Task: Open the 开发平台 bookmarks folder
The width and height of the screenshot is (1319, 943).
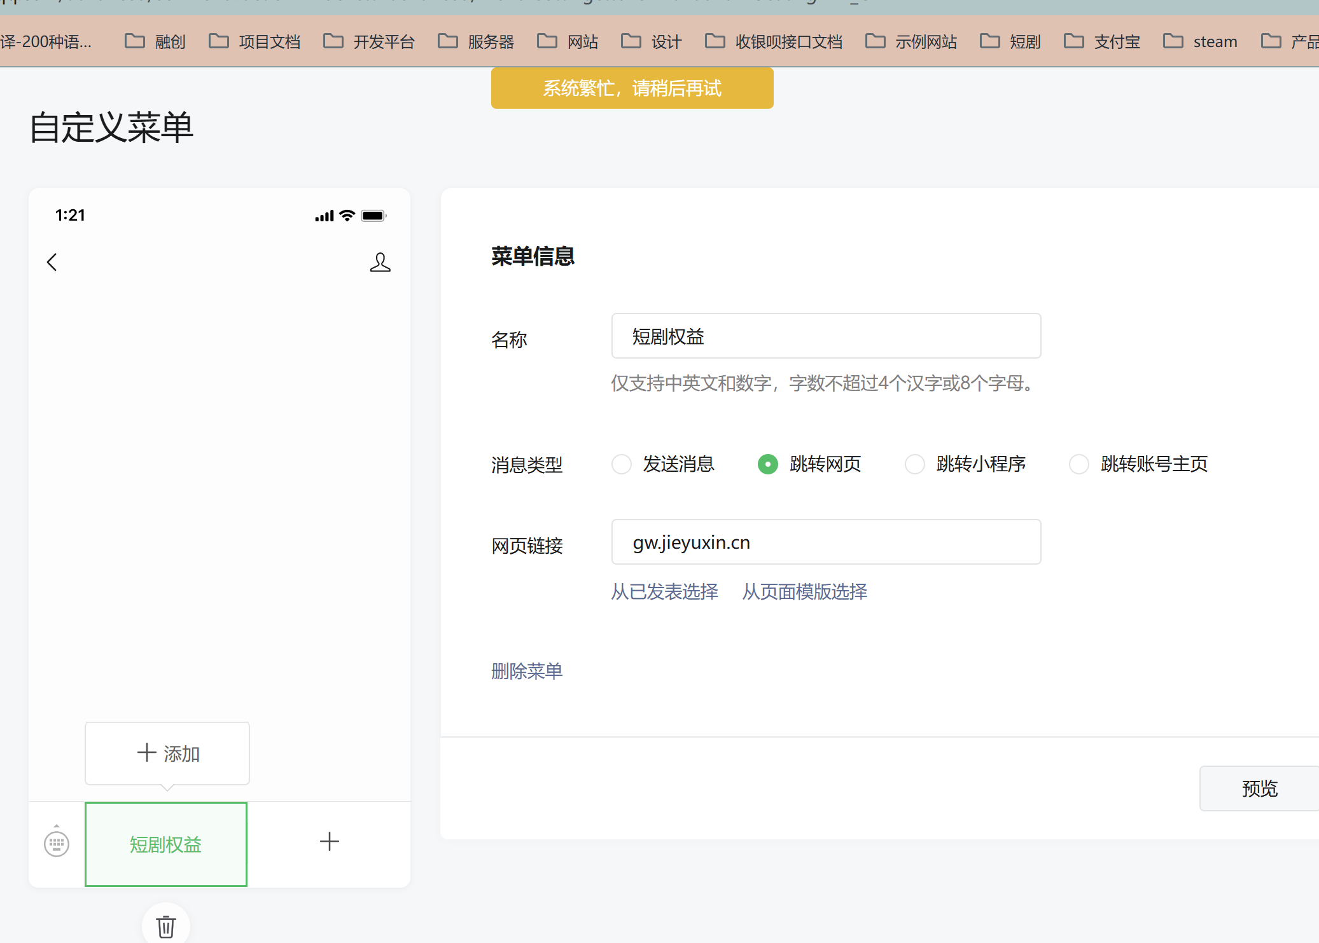Action: point(370,42)
